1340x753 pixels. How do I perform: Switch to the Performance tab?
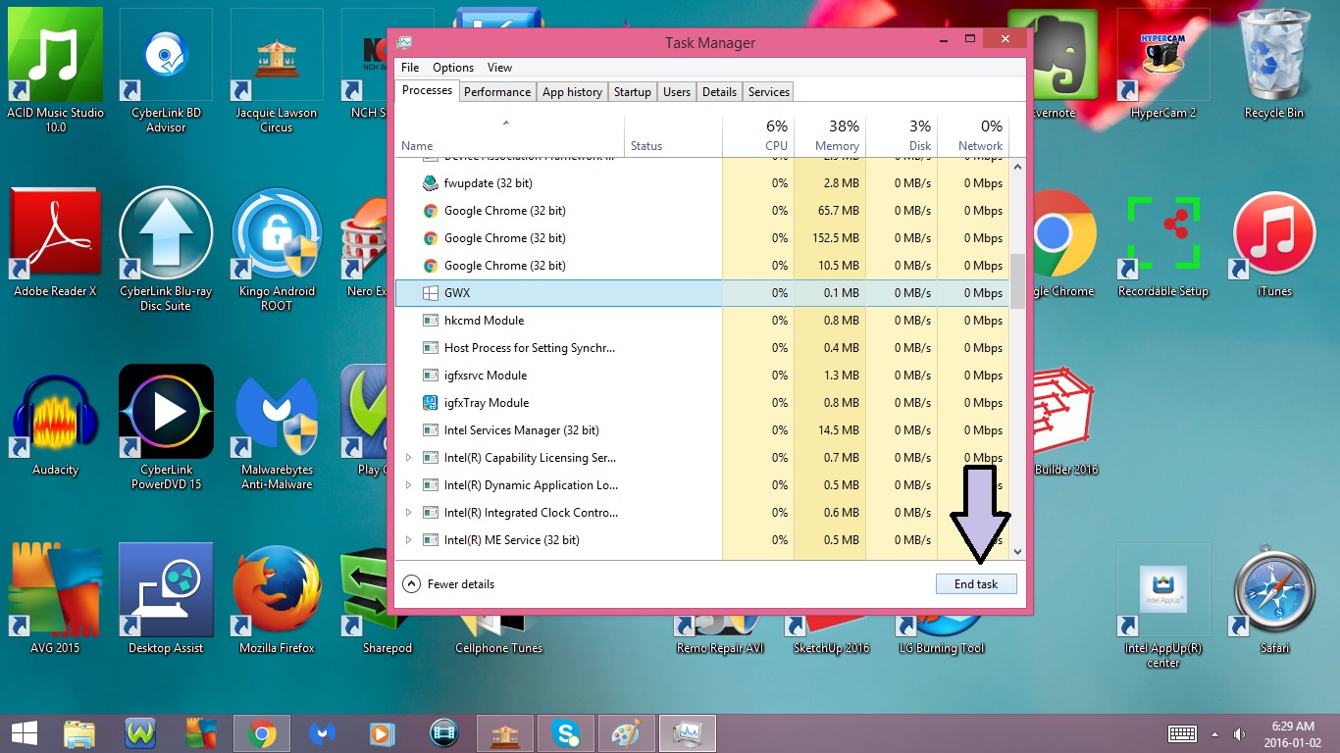point(497,92)
